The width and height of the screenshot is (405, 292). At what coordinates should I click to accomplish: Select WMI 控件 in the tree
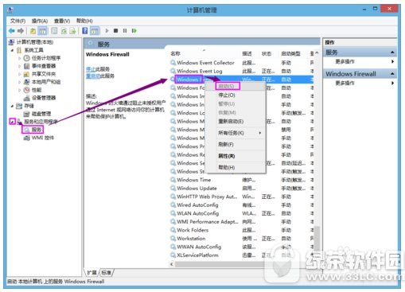pyautogui.click(x=42, y=138)
